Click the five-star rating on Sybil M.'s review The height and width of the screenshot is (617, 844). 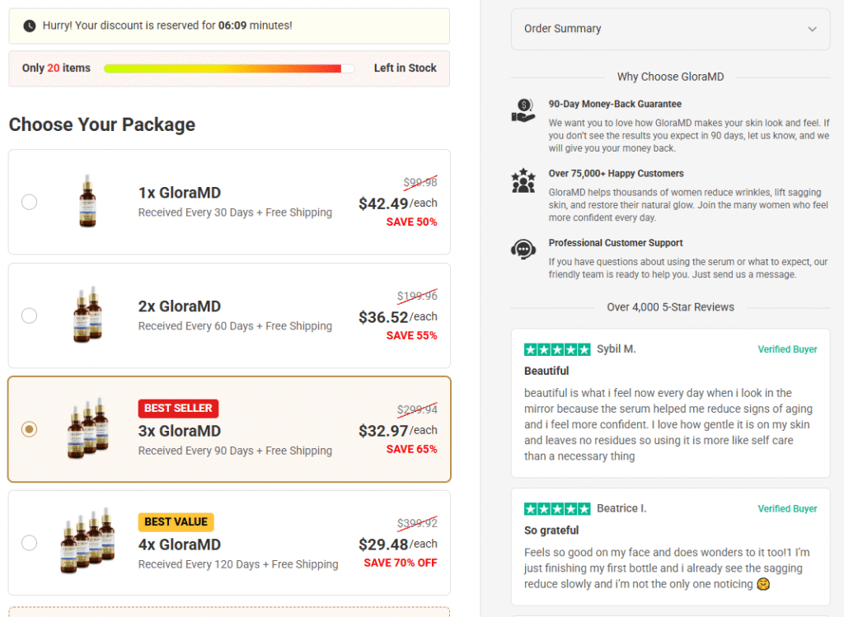click(x=557, y=349)
